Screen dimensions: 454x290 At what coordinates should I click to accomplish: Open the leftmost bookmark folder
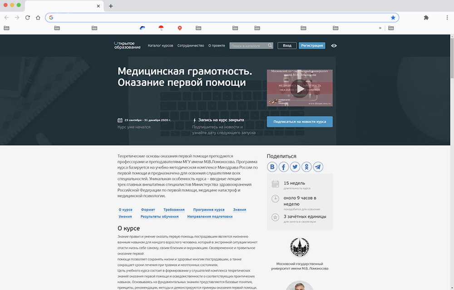(x=7, y=28)
